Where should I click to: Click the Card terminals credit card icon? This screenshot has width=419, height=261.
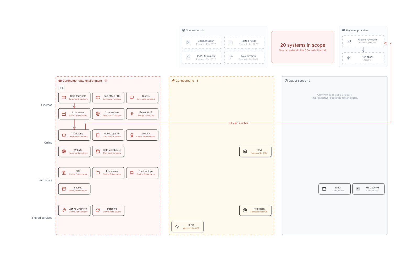pos(64,98)
